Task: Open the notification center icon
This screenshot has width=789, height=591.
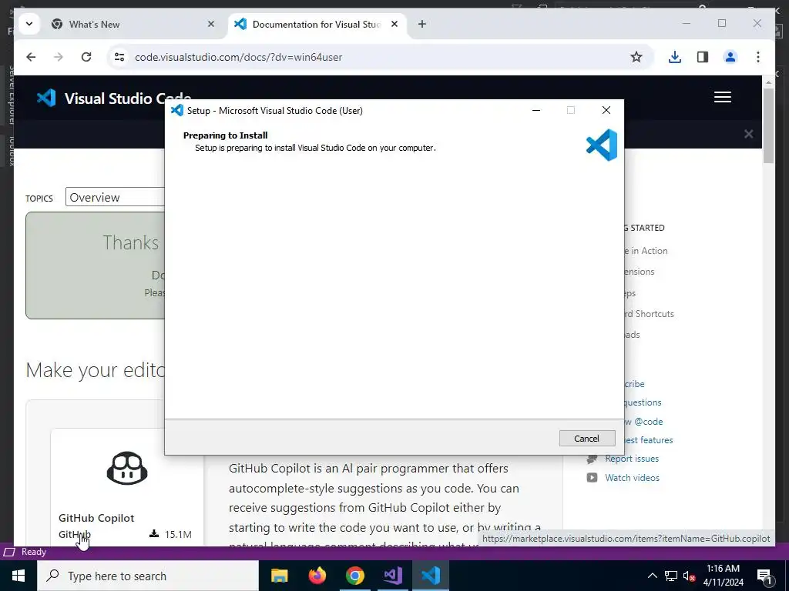Action: tap(764, 576)
